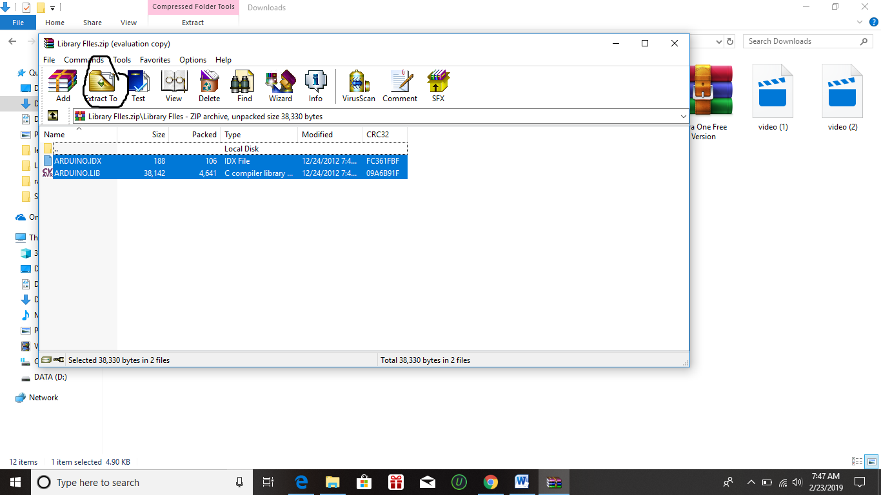Click the Test archive icon
The height and width of the screenshot is (495, 881).
(x=139, y=86)
